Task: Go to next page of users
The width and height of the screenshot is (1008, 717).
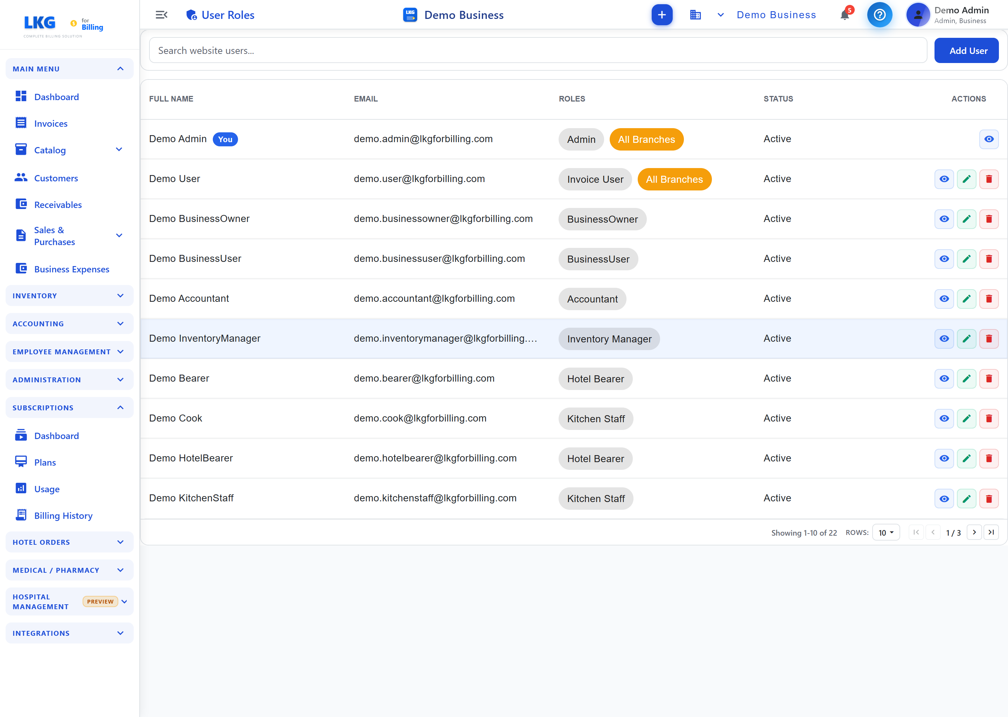Action: (x=974, y=532)
